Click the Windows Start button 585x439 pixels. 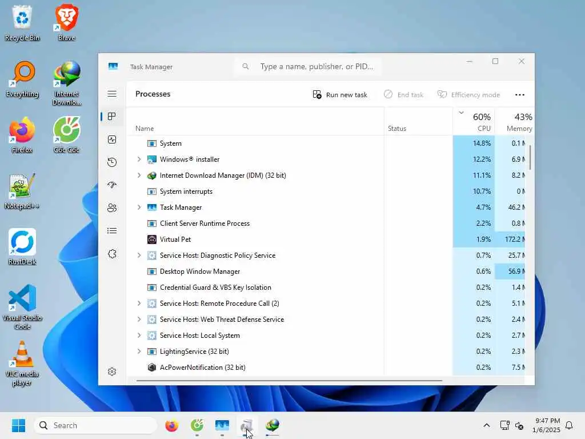(18, 425)
